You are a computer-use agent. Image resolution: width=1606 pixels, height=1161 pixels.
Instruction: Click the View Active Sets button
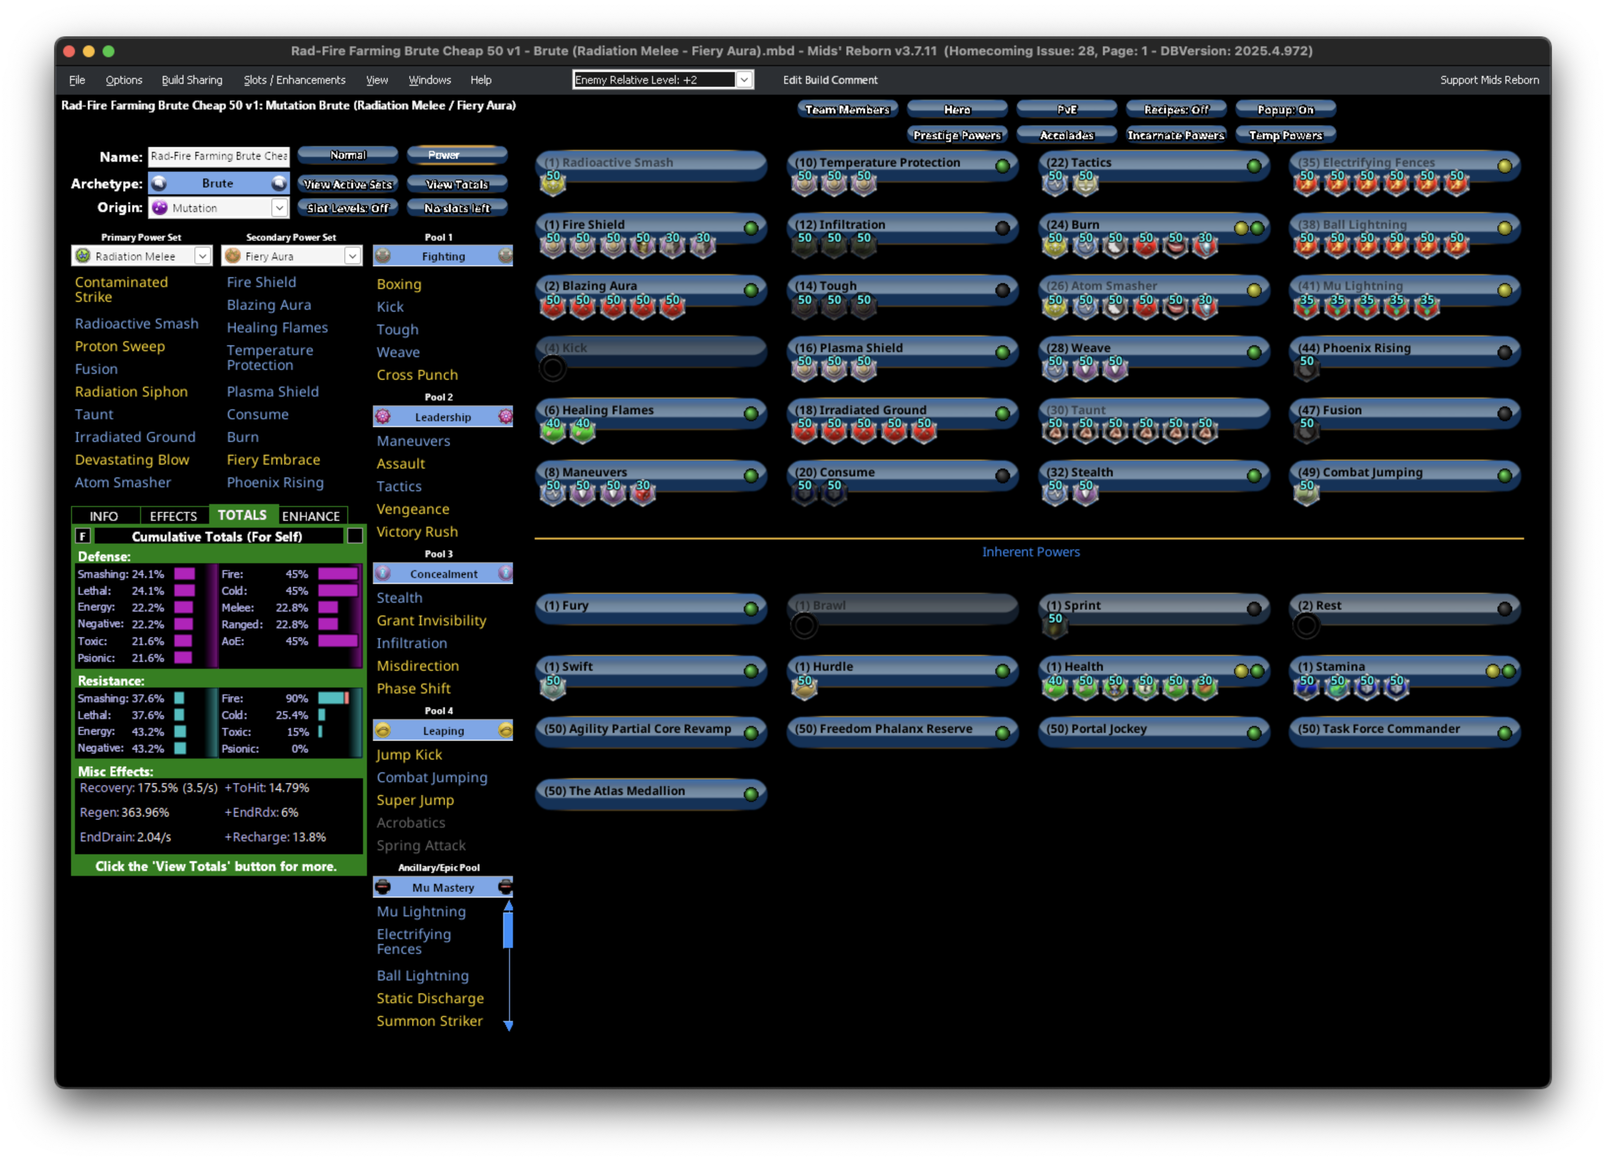347,184
